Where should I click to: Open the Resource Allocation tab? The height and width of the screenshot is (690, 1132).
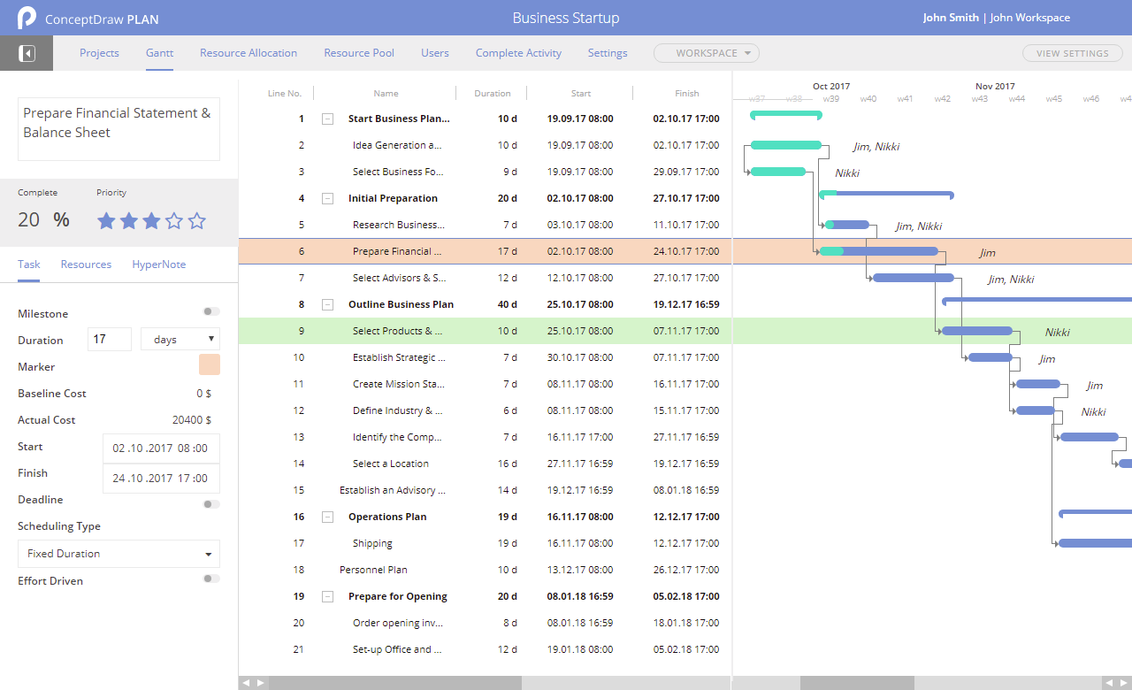(x=249, y=53)
